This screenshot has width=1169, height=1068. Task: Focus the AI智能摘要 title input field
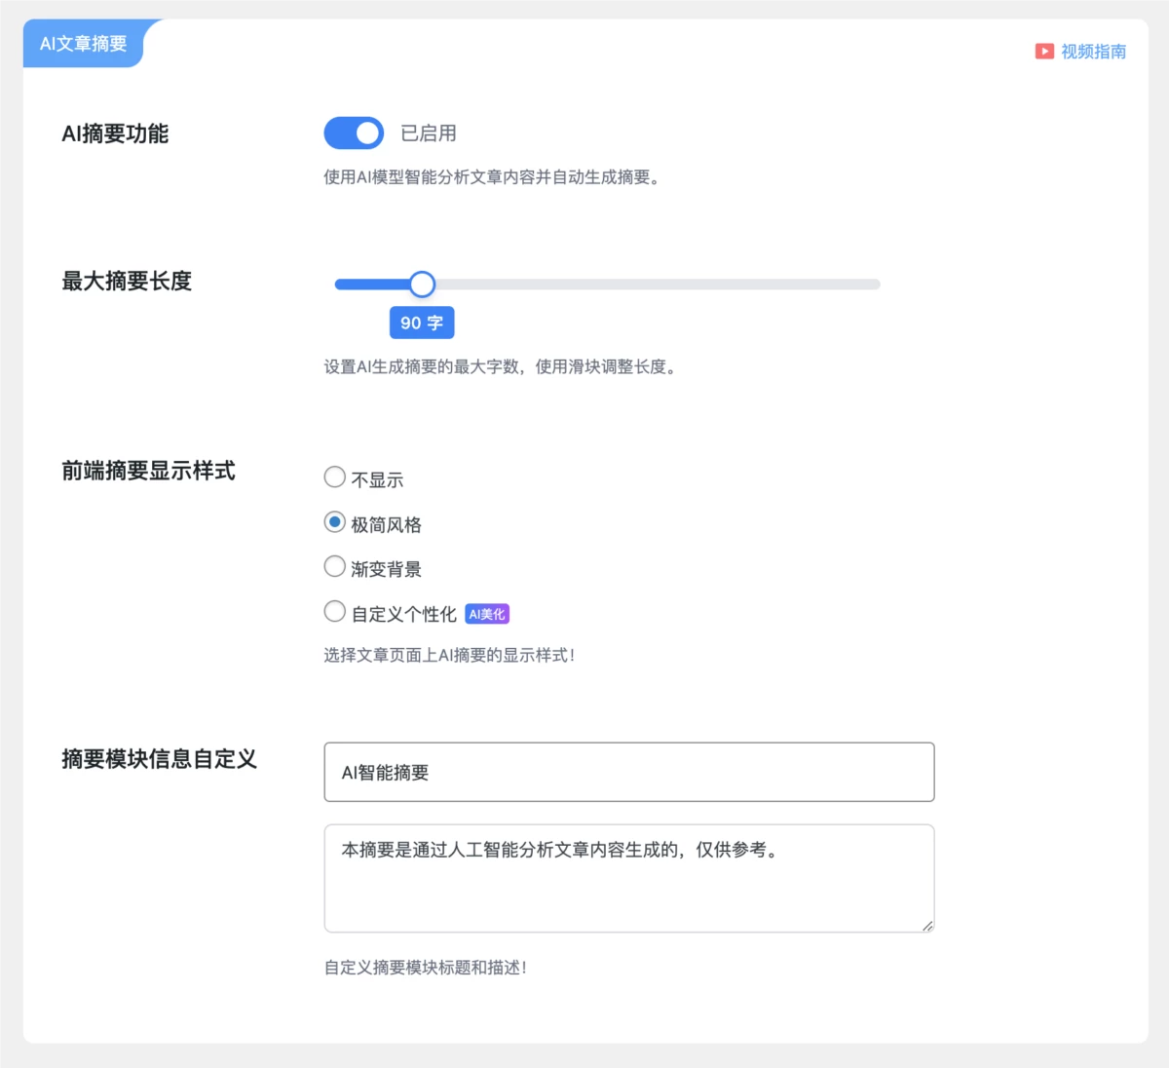628,773
